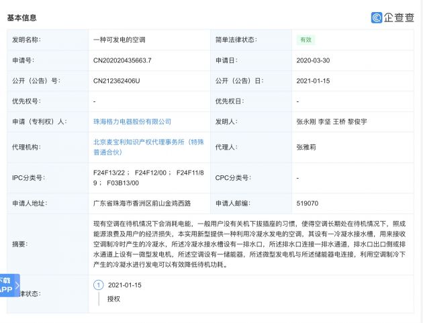This screenshot has width=423, height=323.
Task: Open the 北京麦宝利知识产权代理事务所 agency link
Action: coord(148,147)
